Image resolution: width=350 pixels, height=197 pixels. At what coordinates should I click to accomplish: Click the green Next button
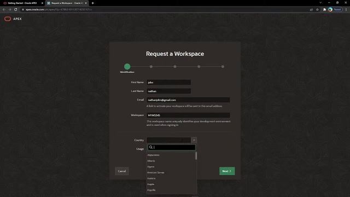(227, 171)
